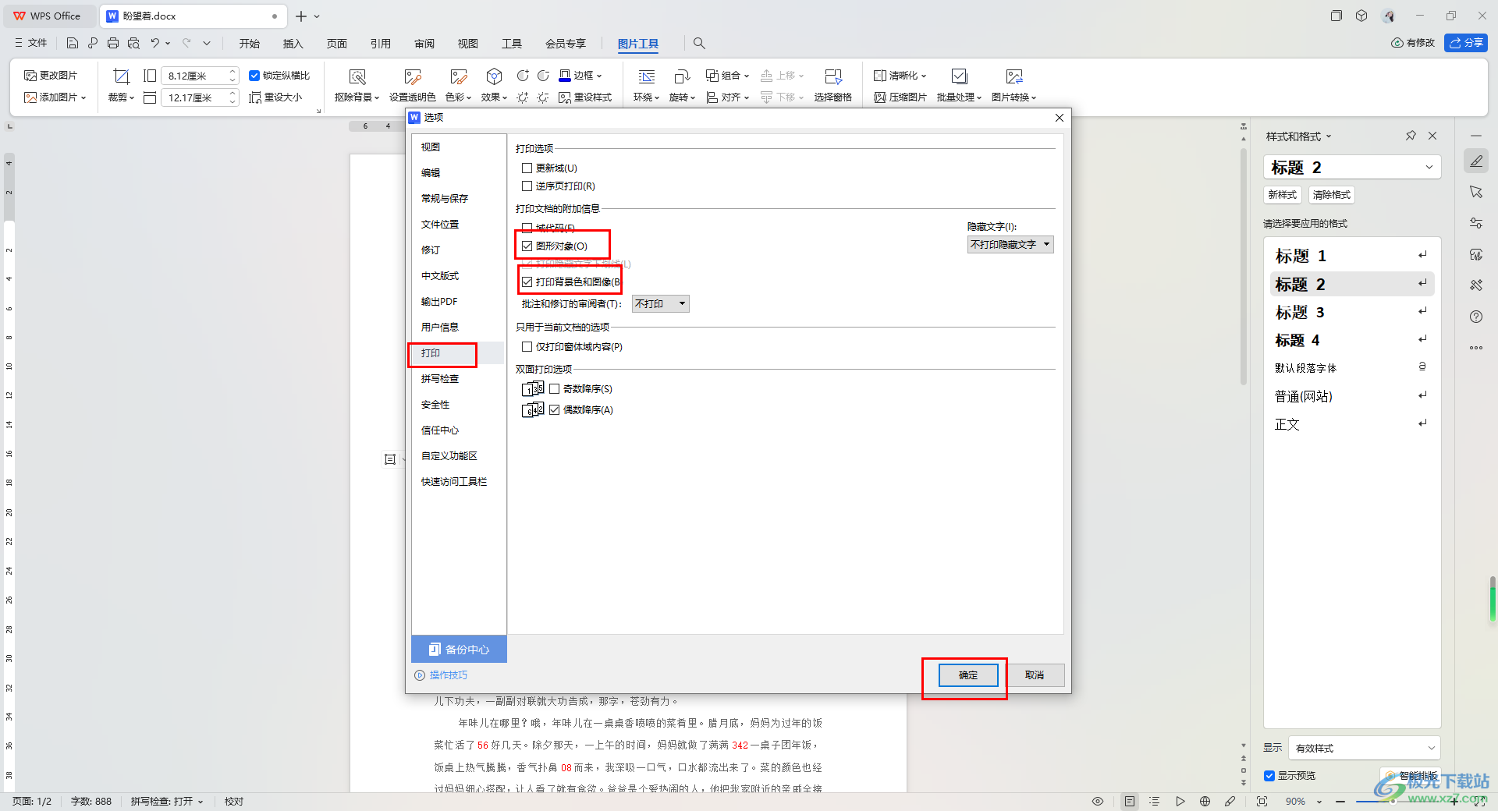
Task: Open the Insert ribbon tab
Action: tap(293, 44)
